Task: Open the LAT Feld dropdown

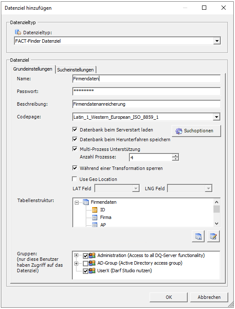Action: pos(136,189)
